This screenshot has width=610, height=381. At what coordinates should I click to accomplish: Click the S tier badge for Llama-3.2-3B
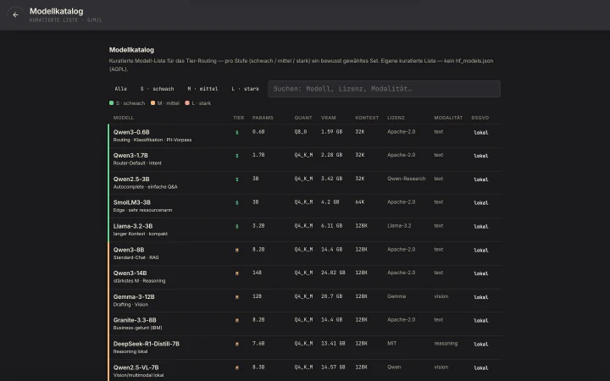[x=237, y=227]
